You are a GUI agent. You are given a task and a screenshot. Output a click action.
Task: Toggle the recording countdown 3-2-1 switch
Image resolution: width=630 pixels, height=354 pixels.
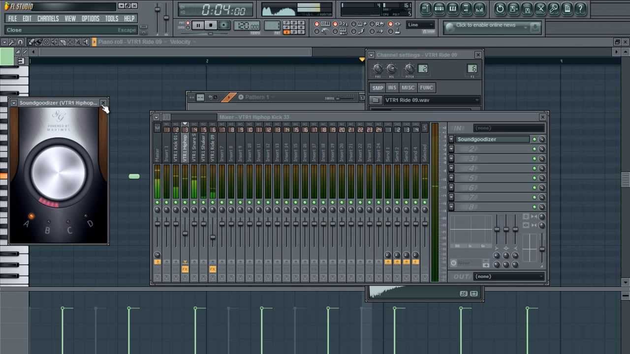(335, 24)
